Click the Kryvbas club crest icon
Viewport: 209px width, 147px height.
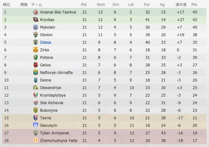point(36,20)
